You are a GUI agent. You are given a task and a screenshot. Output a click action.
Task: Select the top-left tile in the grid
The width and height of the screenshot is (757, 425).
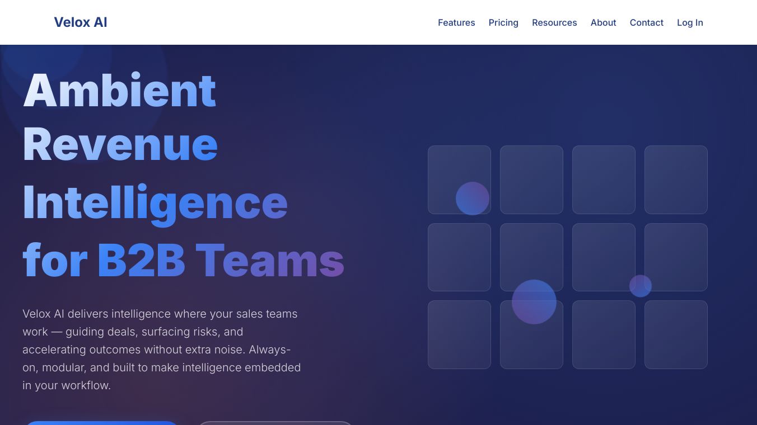pyautogui.click(x=459, y=180)
